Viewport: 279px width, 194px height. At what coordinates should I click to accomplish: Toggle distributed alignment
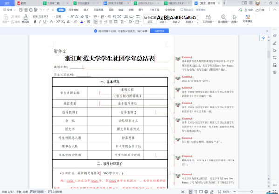116,22
